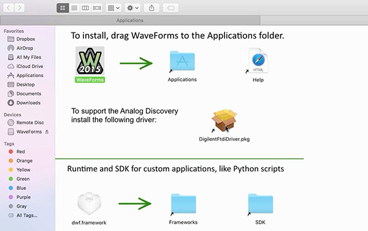Filter by the Green tag
The height and width of the screenshot is (231, 368).
pos(23,179)
